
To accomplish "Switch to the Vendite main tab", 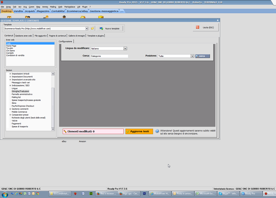I will coord(18,11).
